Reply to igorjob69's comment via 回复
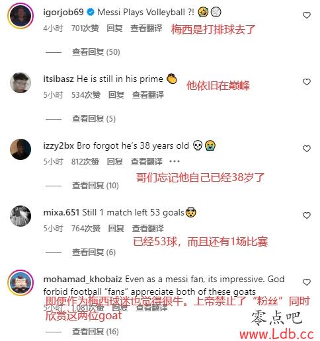320x341 pixels. (114, 28)
